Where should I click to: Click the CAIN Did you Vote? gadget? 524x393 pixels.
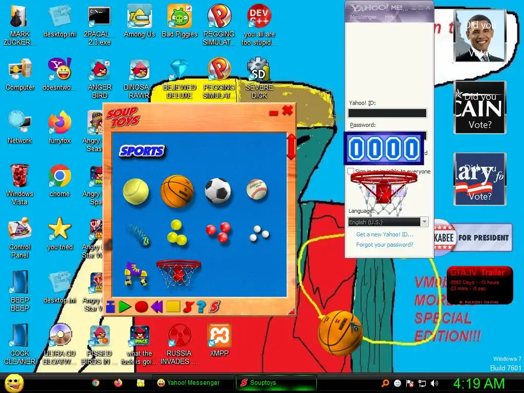[480, 107]
